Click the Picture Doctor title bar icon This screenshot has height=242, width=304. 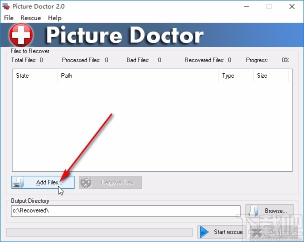coord(6,7)
